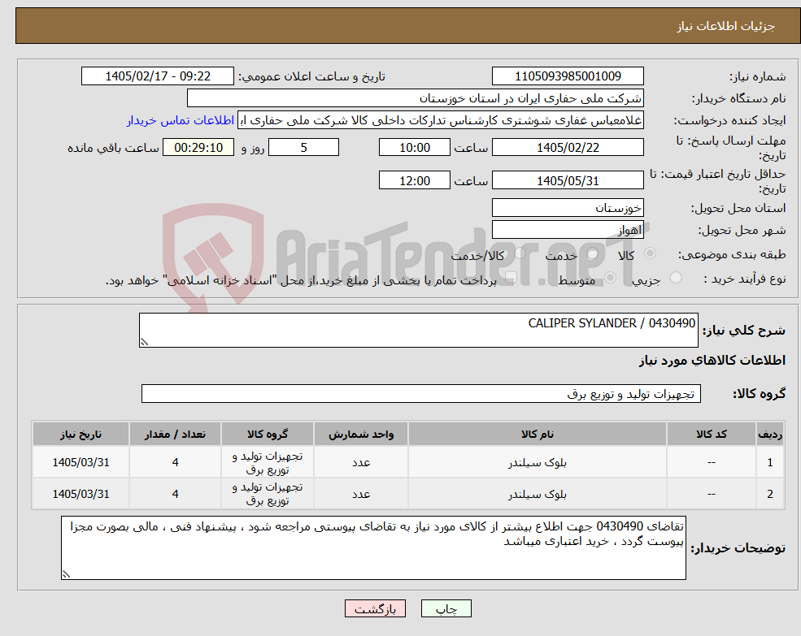Click the buyer notes textarea
The image size is (801, 636).
pyautogui.click(x=373, y=547)
